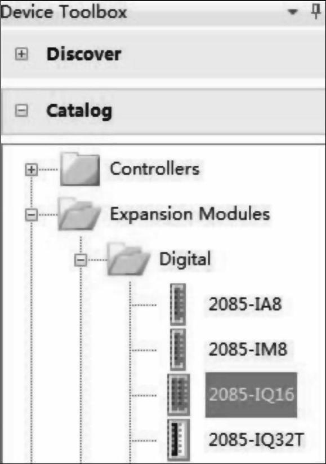Click the 2085-IQ32T module icon
The width and height of the screenshot is (326, 464).
(178, 440)
